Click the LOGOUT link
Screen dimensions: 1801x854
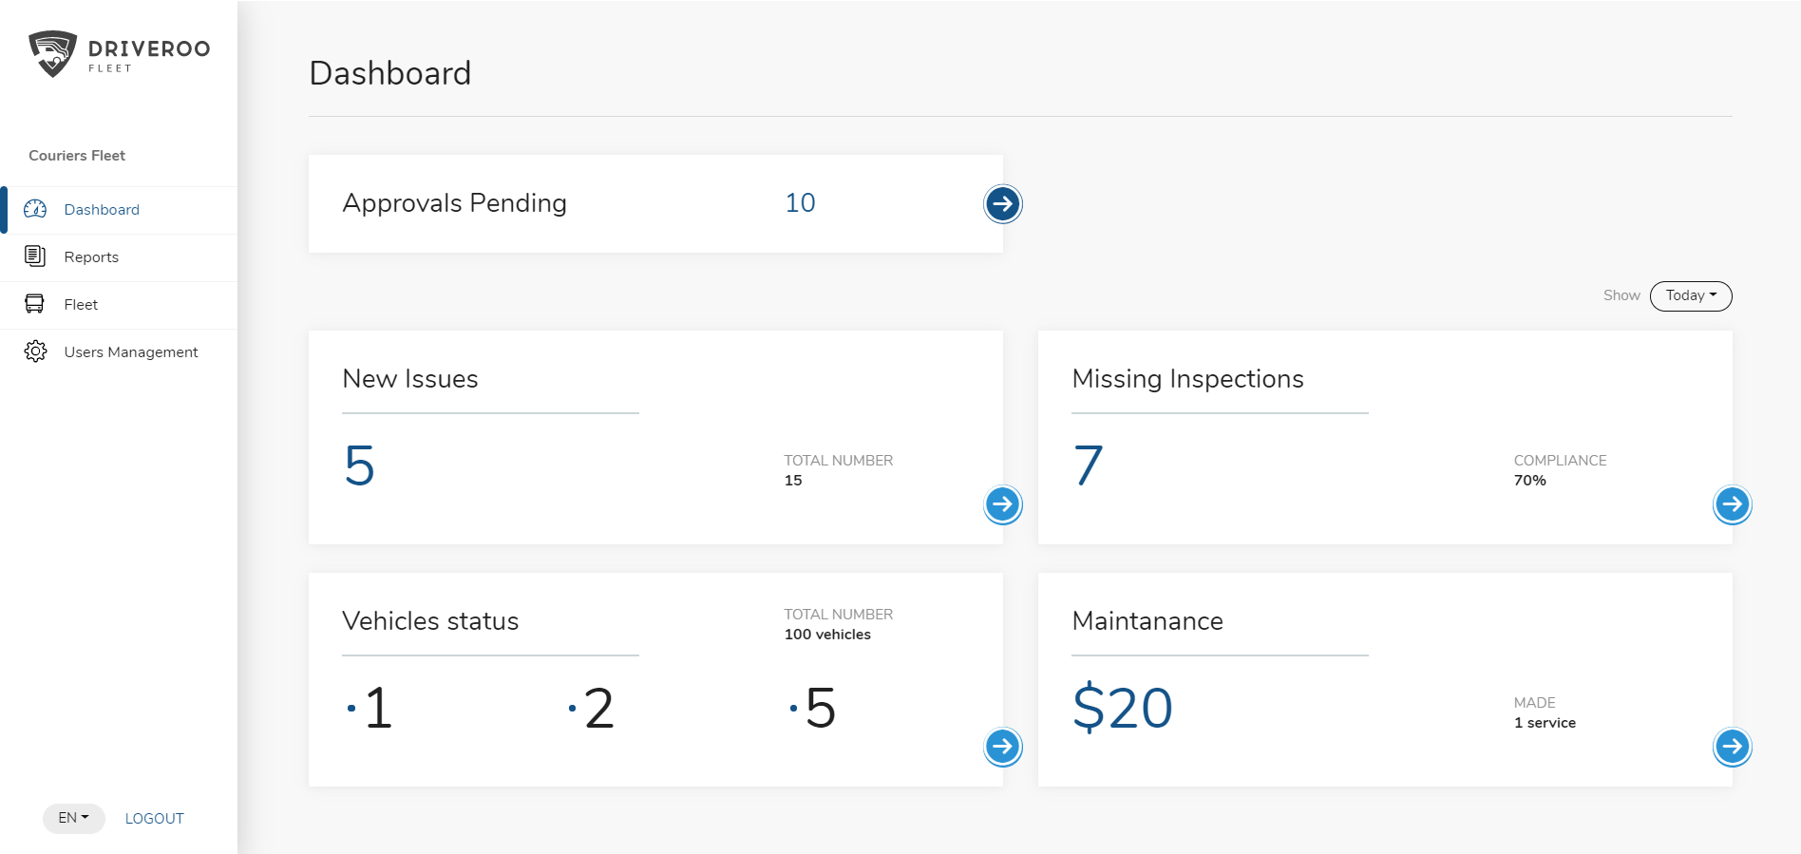pos(155,819)
